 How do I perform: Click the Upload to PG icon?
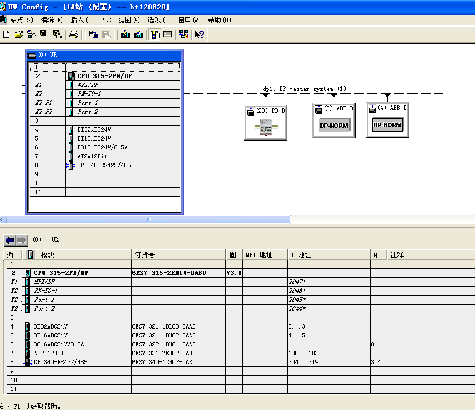point(138,34)
